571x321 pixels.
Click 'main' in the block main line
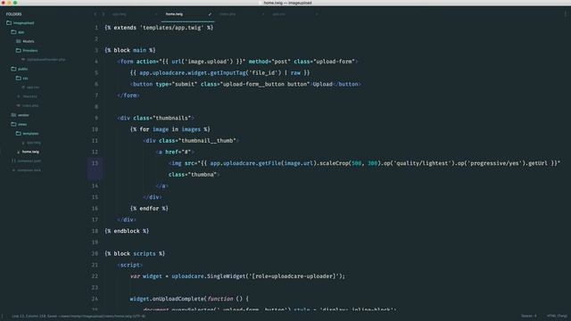139,50
